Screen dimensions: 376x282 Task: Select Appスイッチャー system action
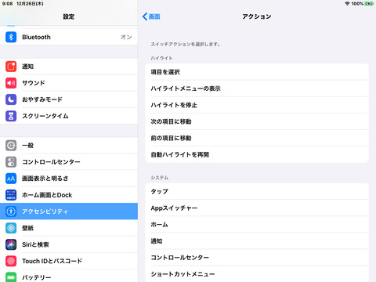[x=257, y=208]
